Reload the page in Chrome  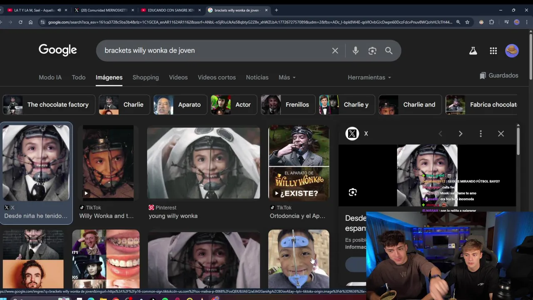click(20, 22)
